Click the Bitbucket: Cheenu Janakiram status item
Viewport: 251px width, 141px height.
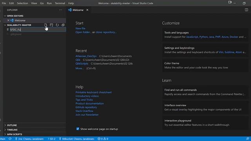click(77, 139)
